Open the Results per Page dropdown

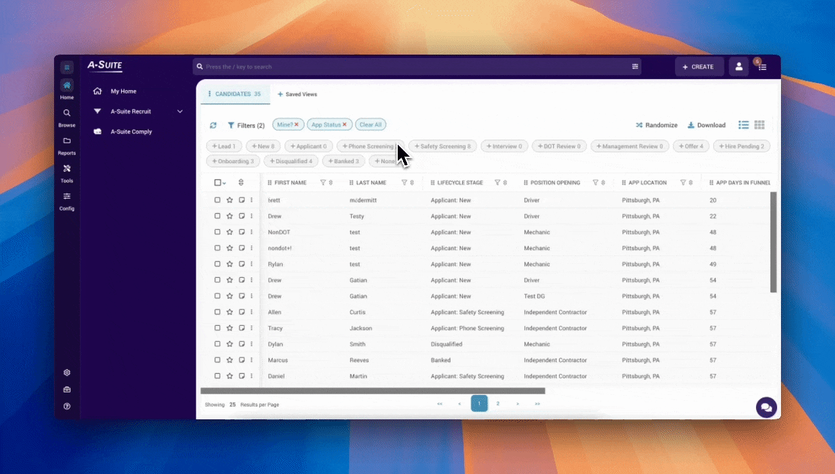point(232,404)
